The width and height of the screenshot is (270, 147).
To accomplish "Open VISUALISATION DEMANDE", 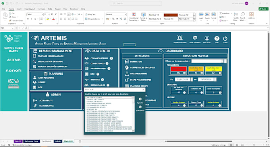I will (x=50, y=61).
